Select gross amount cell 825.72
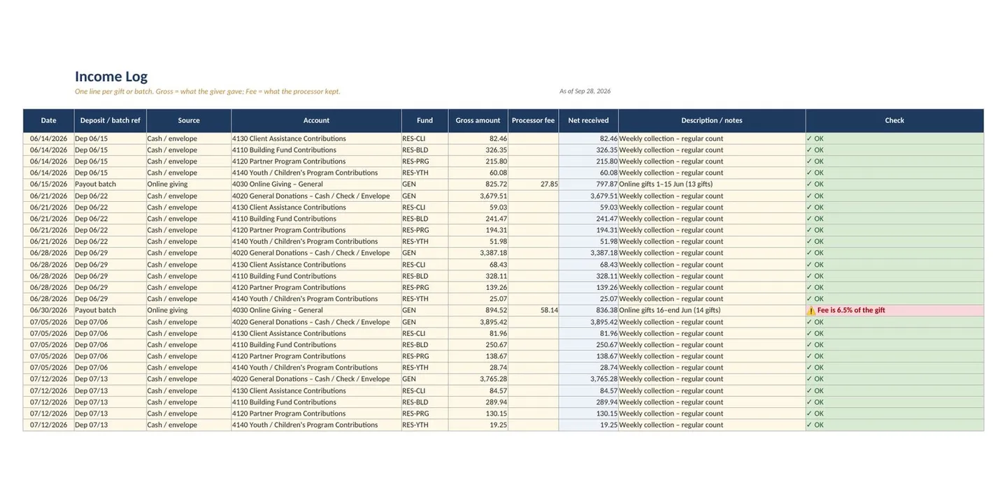 point(478,184)
